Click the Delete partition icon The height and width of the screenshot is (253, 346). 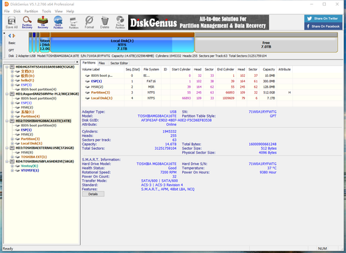pyautogui.click(x=104, y=23)
